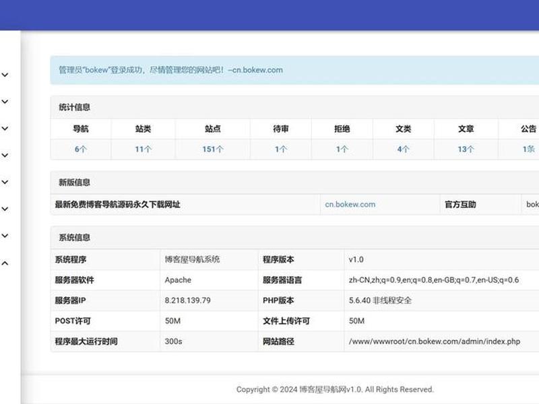The image size is (539, 404).
Task: Open the 6个 导航 count link
Action: [x=81, y=149]
